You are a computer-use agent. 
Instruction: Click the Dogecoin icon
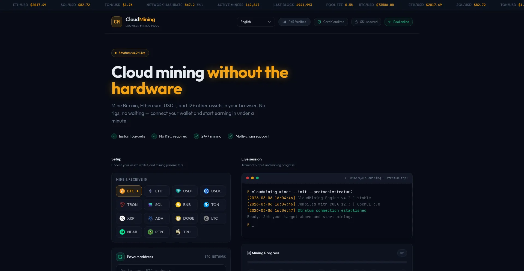click(178, 218)
